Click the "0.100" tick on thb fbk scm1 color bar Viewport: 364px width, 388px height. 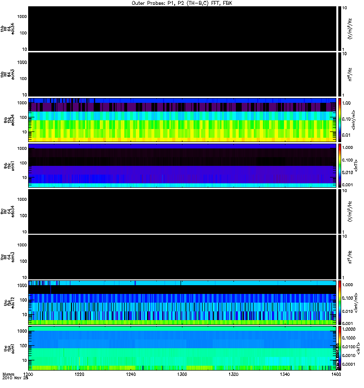(x=347, y=160)
